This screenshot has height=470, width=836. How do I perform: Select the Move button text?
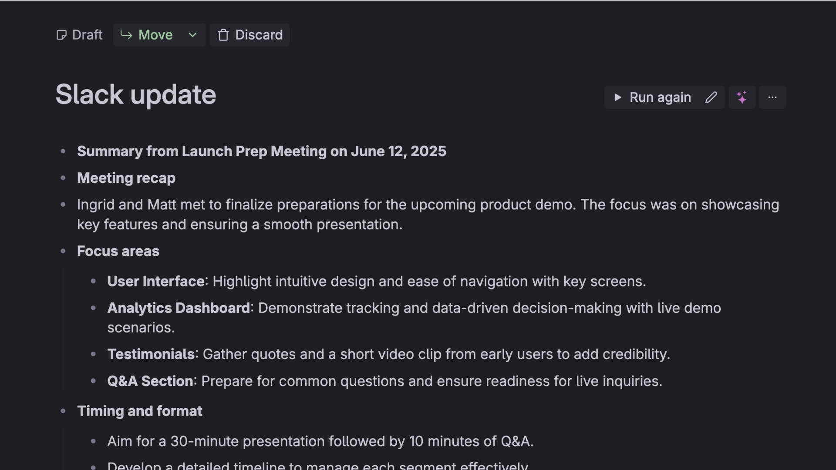click(155, 35)
